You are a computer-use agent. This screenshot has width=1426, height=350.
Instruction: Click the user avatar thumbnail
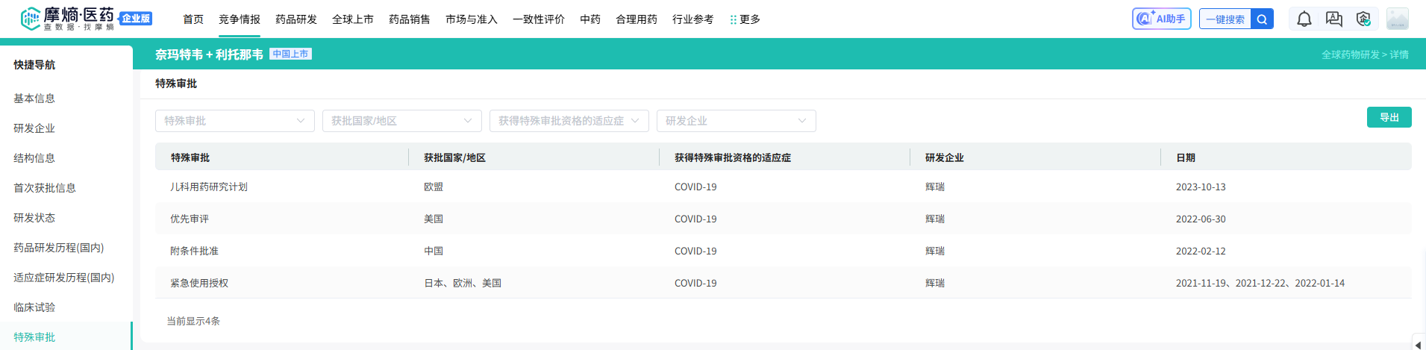[1397, 19]
